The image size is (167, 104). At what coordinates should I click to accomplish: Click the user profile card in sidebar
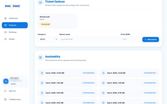(x=15, y=81)
